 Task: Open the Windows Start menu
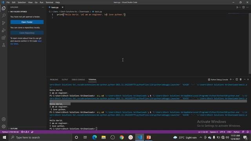[4, 137]
